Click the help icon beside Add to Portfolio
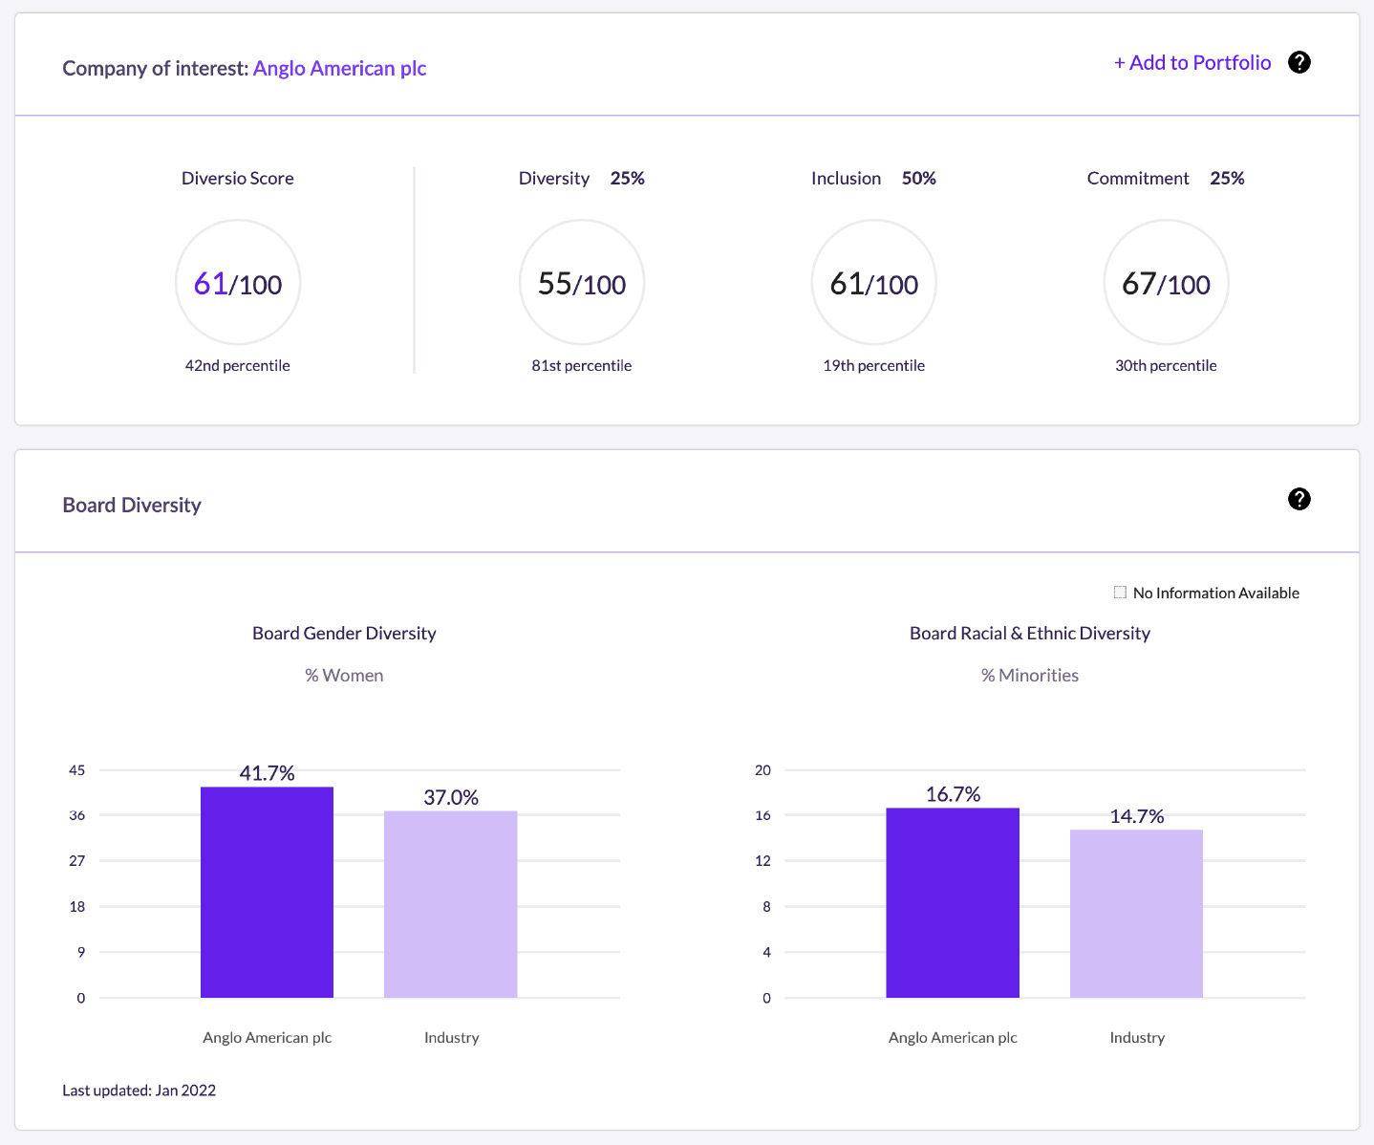 tap(1299, 62)
